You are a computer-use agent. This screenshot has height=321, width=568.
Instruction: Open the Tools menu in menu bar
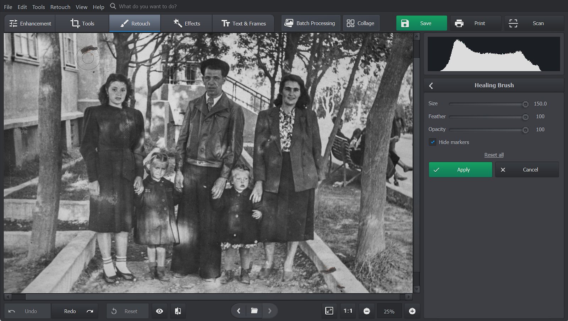(38, 7)
